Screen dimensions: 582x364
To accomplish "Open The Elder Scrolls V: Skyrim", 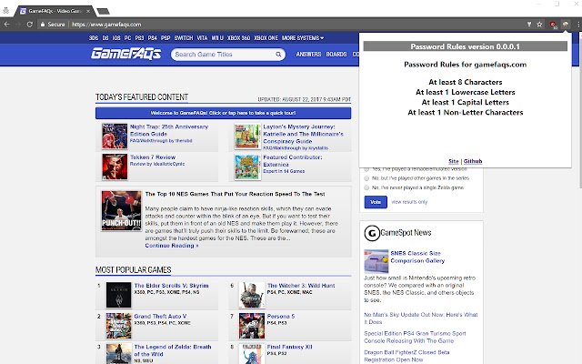I will click(x=172, y=286).
